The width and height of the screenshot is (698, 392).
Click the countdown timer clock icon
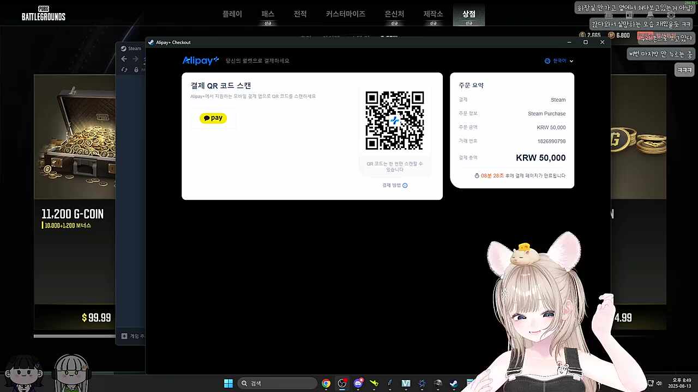477,176
